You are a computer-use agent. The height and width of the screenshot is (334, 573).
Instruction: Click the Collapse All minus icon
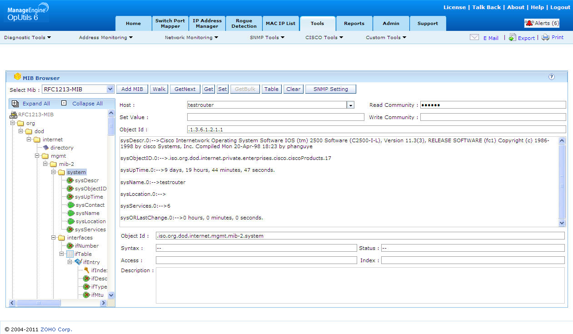(64, 103)
